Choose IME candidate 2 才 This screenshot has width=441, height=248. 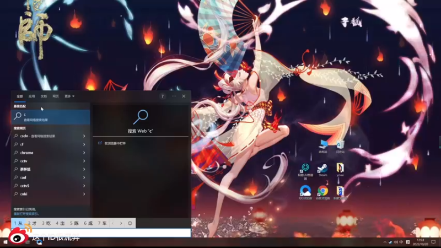tap(33, 223)
